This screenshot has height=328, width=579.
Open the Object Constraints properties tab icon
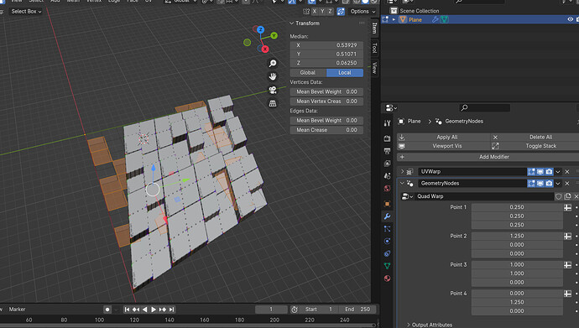pos(387,253)
